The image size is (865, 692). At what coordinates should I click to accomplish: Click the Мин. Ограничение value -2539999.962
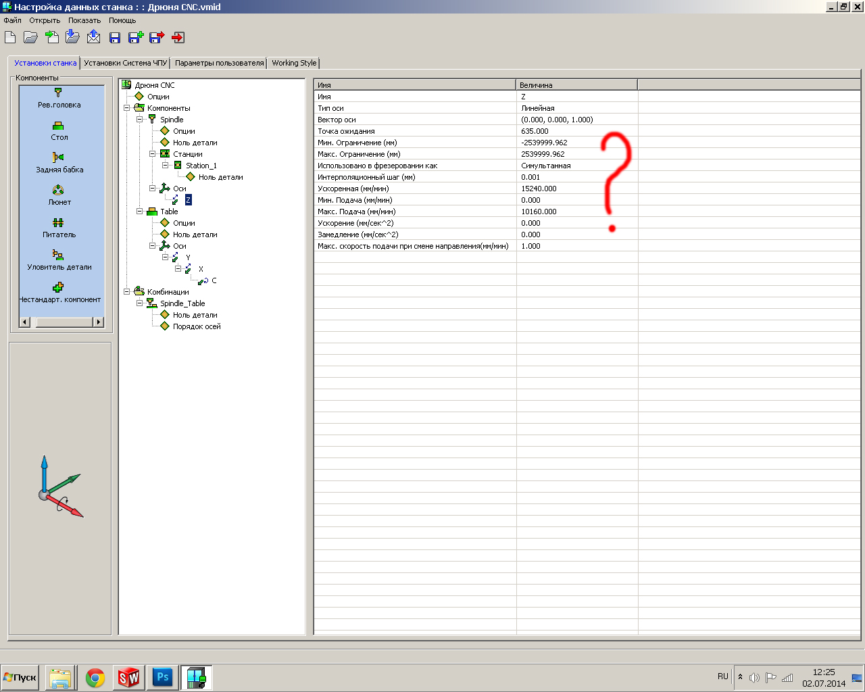click(545, 143)
